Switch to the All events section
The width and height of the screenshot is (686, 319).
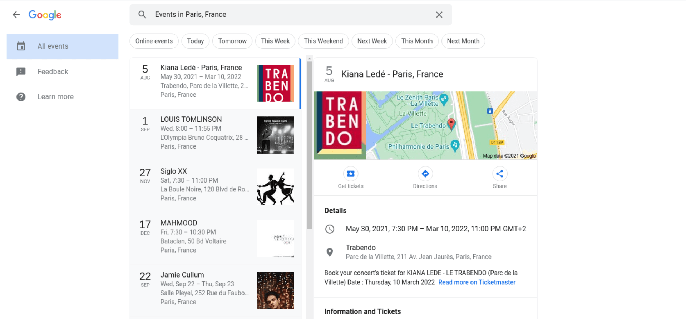click(x=53, y=46)
